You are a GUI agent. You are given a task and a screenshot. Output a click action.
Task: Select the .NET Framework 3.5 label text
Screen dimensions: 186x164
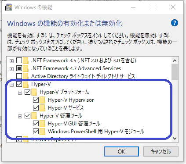[x=84, y=61]
